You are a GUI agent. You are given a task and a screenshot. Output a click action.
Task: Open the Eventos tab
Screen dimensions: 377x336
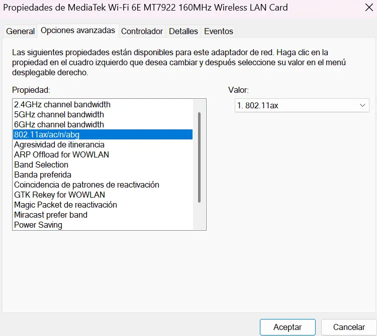[218, 31]
